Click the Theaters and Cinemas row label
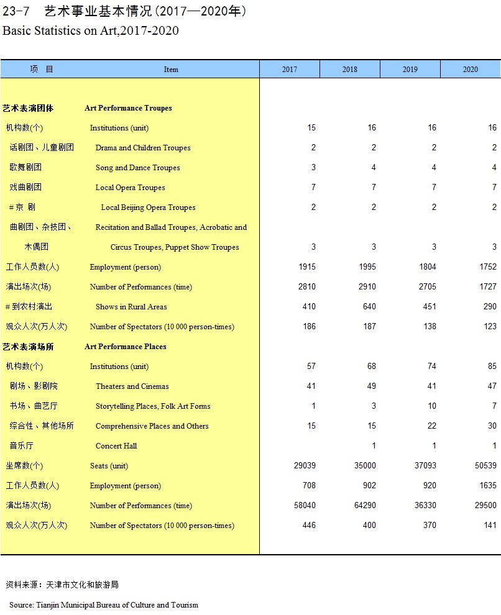Viewport: 501px width, 615px height. pos(132,386)
